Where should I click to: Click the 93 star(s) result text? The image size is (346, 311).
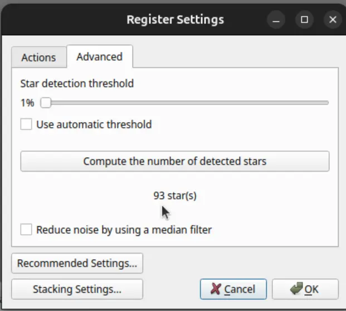(175, 196)
